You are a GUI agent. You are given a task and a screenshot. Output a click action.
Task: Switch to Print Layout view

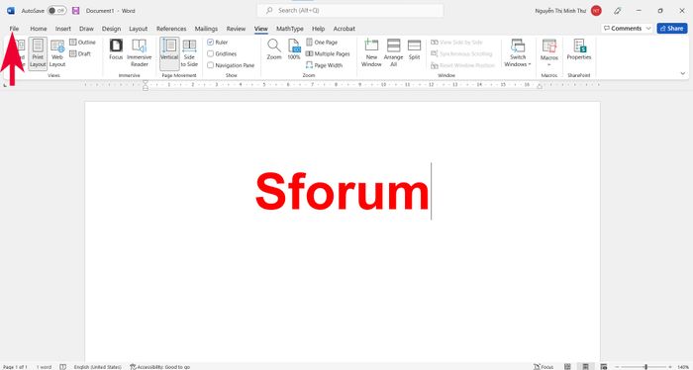click(x=38, y=53)
